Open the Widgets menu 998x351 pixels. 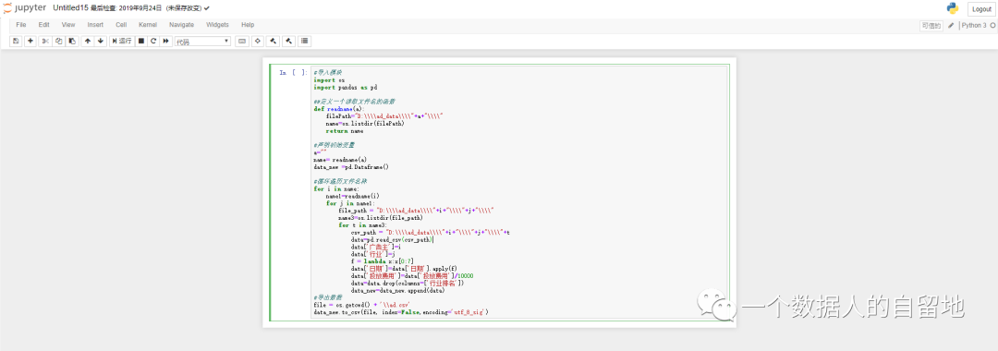click(x=217, y=25)
